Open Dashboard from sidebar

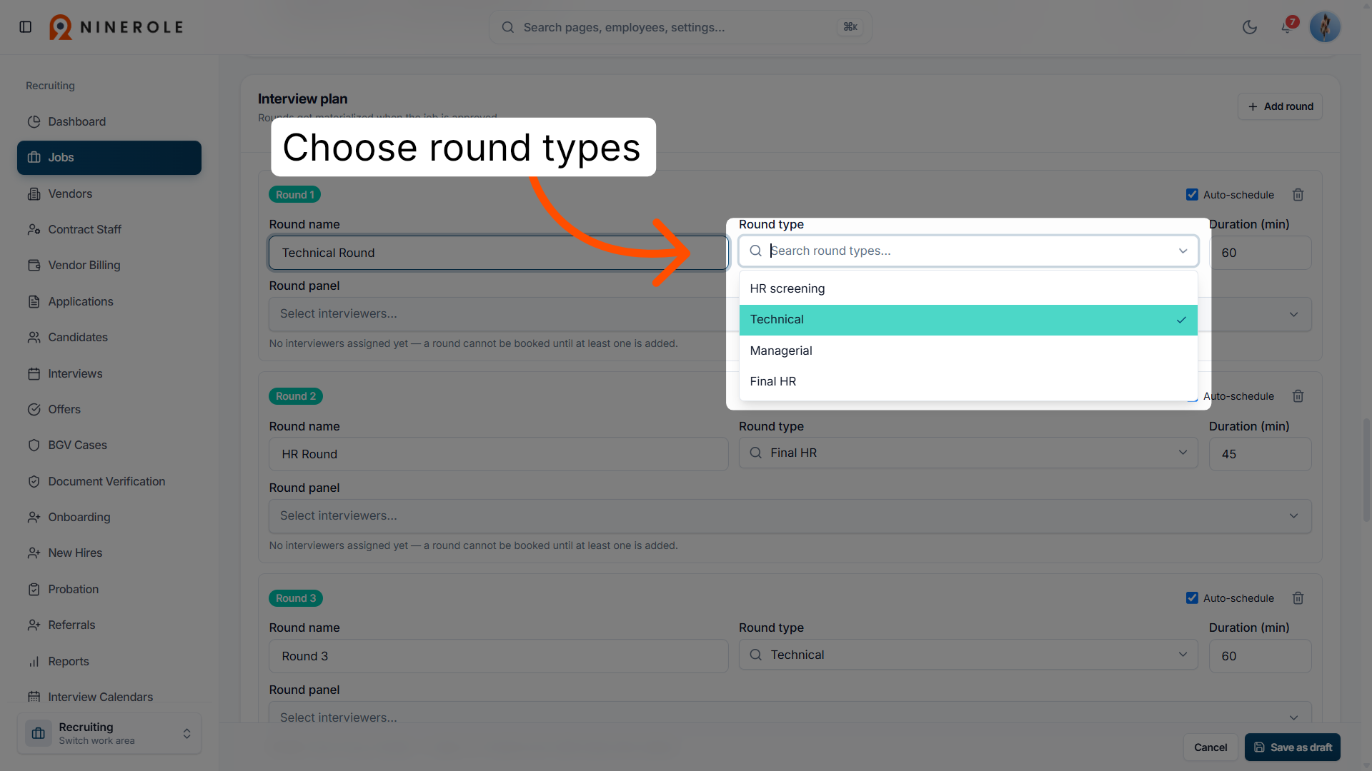(x=109, y=121)
